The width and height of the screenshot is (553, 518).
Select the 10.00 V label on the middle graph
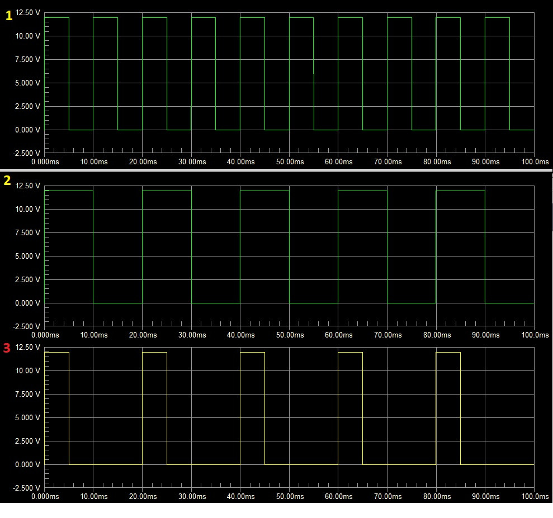pyautogui.click(x=27, y=210)
